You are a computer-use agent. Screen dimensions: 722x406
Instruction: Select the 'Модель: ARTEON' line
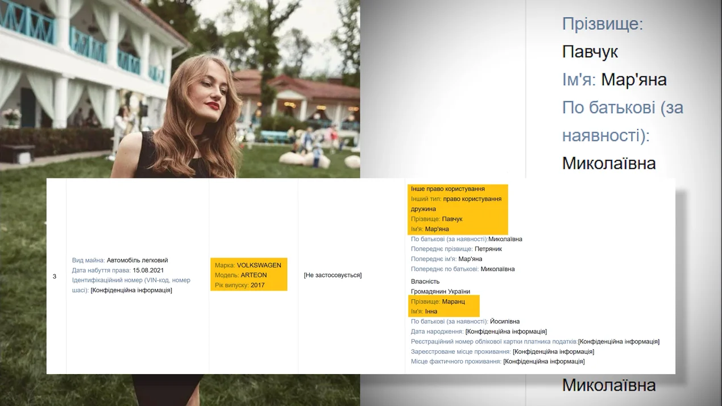(x=240, y=275)
